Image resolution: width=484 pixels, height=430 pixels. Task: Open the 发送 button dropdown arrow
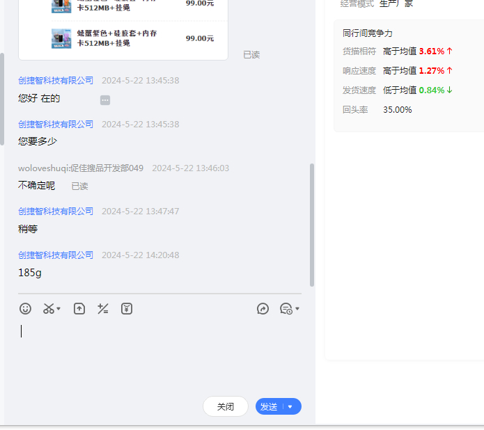click(x=290, y=407)
